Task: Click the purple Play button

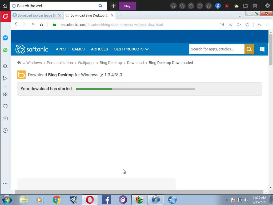Action: tap(127, 6)
